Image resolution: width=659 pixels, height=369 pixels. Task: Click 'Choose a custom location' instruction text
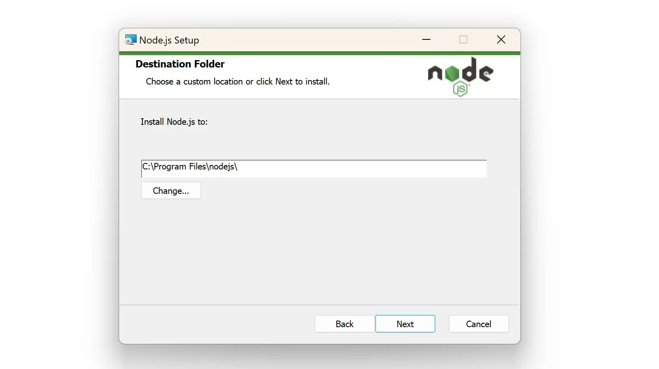(238, 82)
